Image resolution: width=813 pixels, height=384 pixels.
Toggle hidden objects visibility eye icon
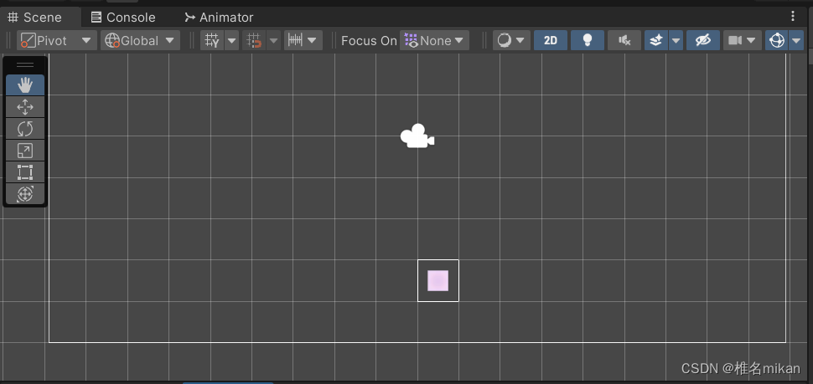click(x=703, y=40)
